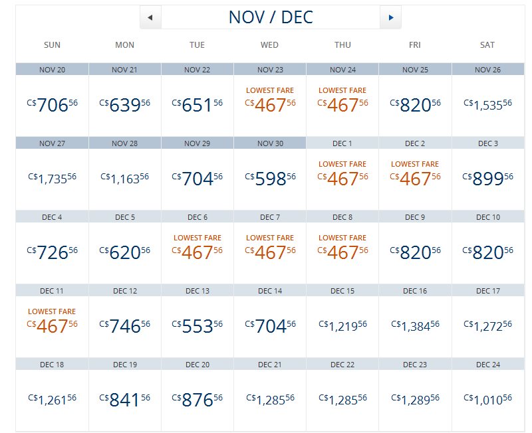Click the next month arrow icon
The width and height of the screenshot is (532, 433).
pyautogui.click(x=391, y=17)
